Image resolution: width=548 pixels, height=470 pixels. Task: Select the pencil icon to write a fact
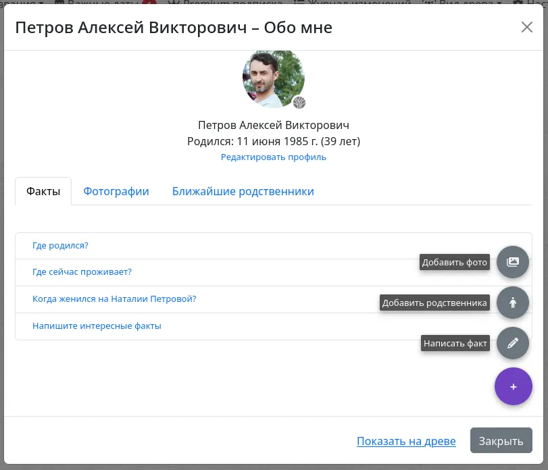point(513,343)
